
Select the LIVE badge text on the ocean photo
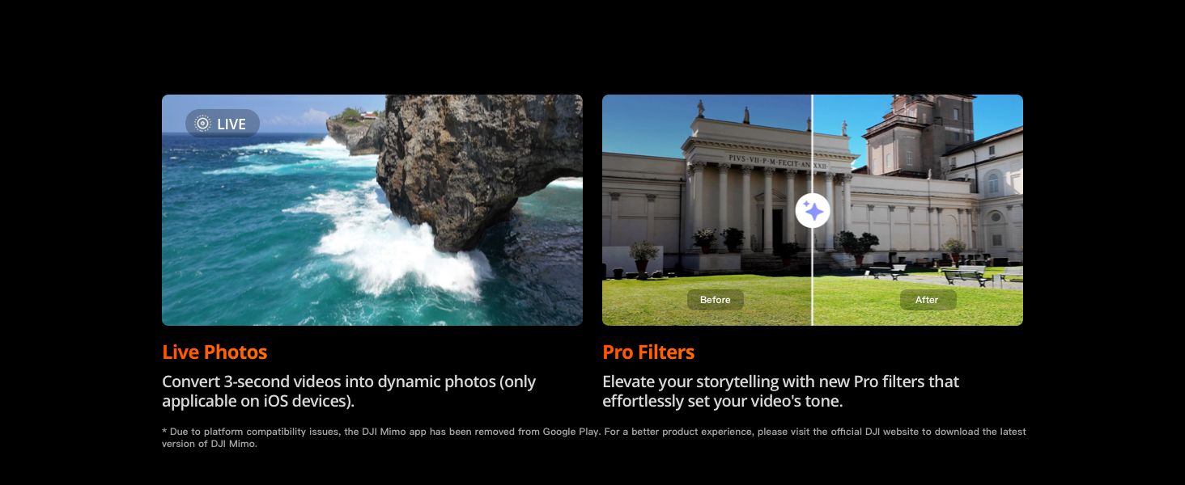[x=231, y=124]
